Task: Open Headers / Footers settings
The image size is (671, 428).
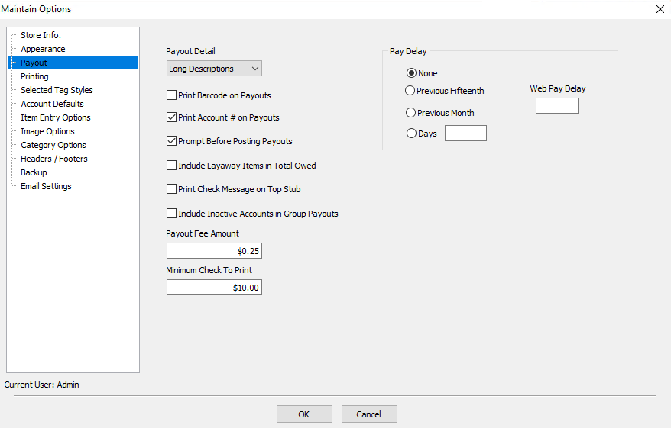Action: tap(54, 159)
